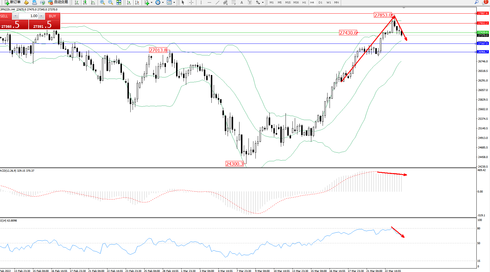Switch to the M15 timeframe
Image resolution: width=490 pixels, height=272 pixels.
[288, 2]
